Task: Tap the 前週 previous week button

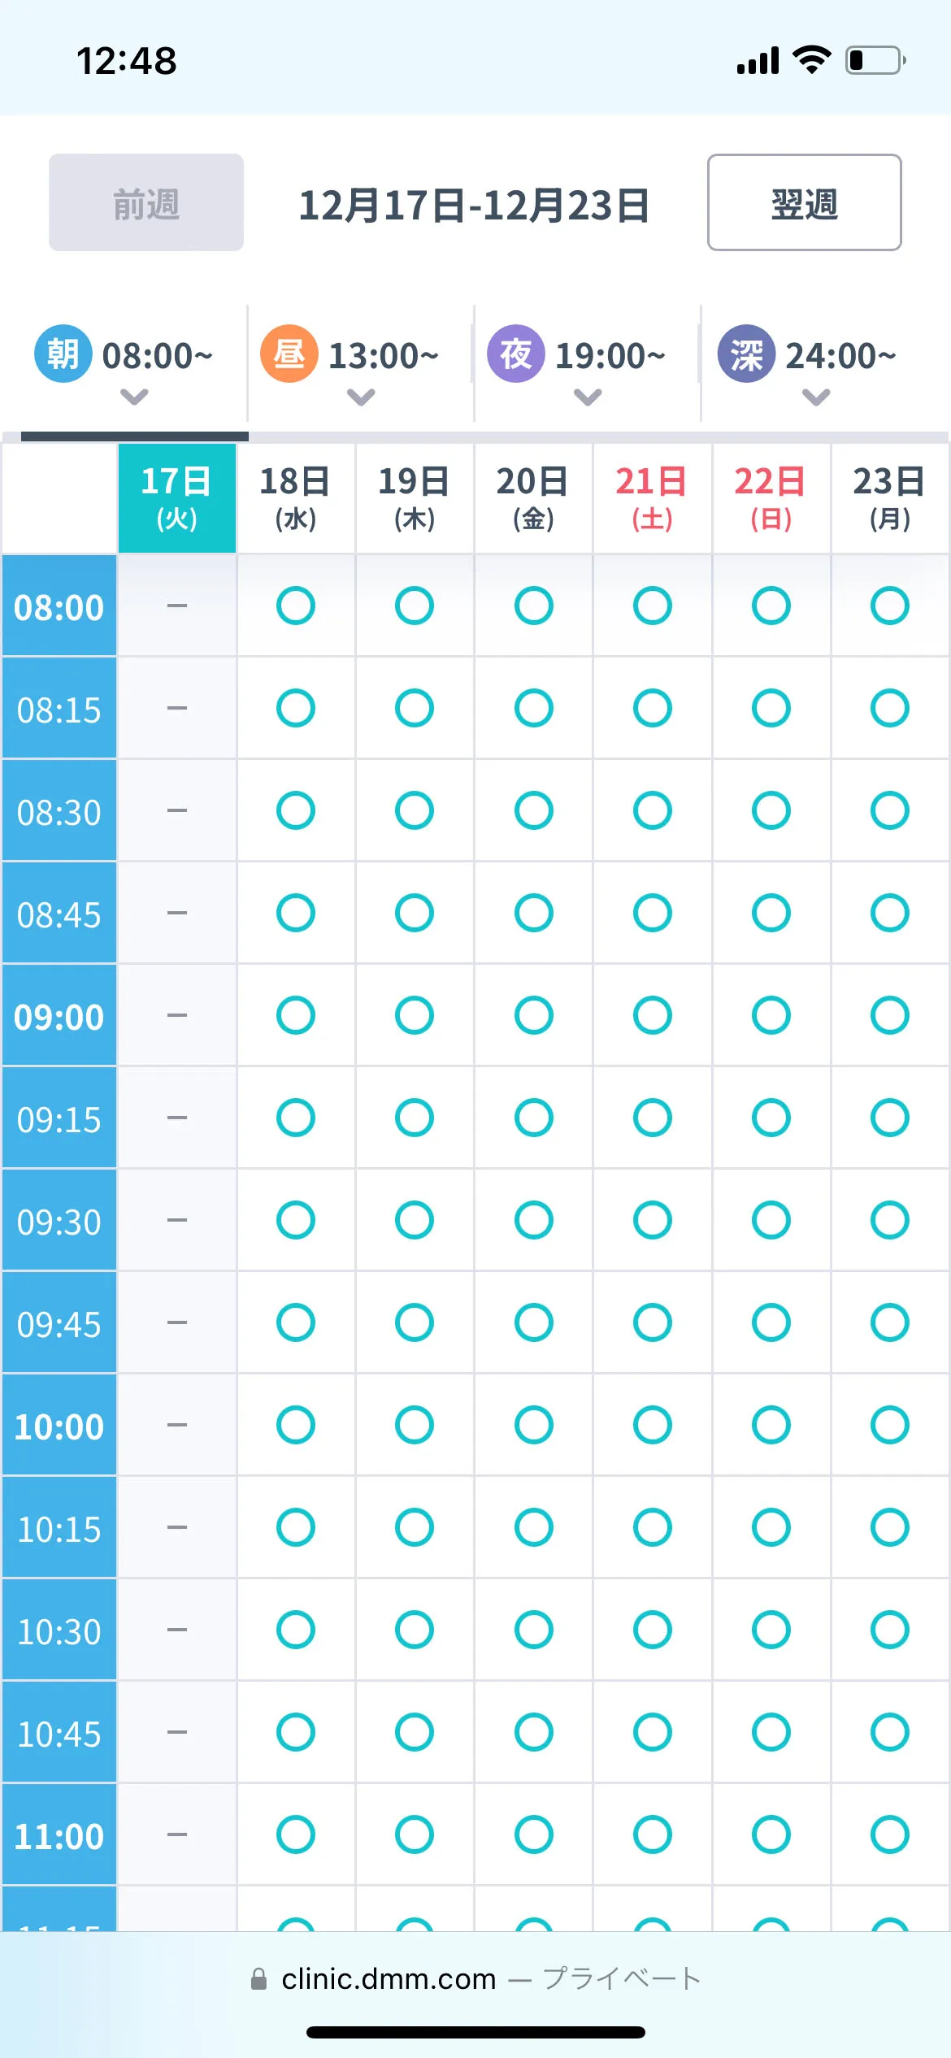Action: pos(146,202)
